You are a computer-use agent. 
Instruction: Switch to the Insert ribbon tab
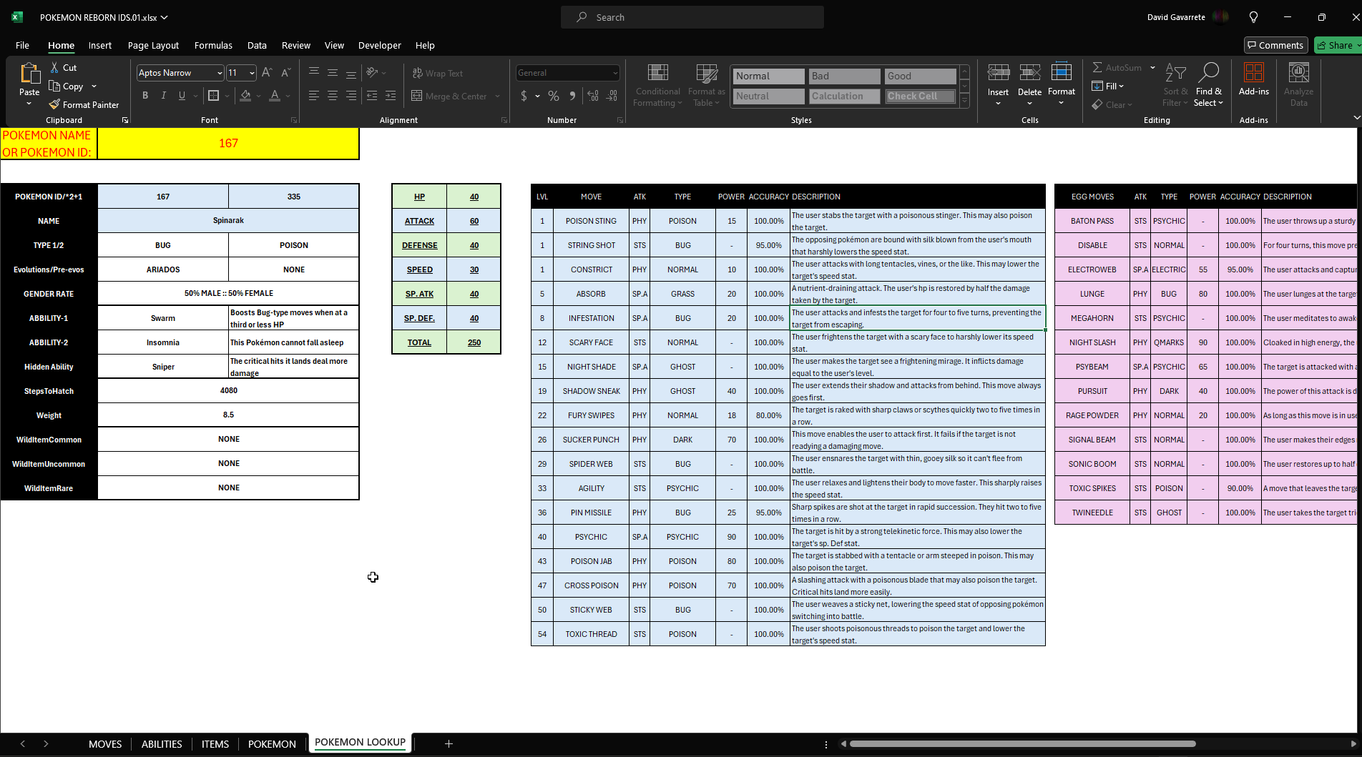(100, 45)
